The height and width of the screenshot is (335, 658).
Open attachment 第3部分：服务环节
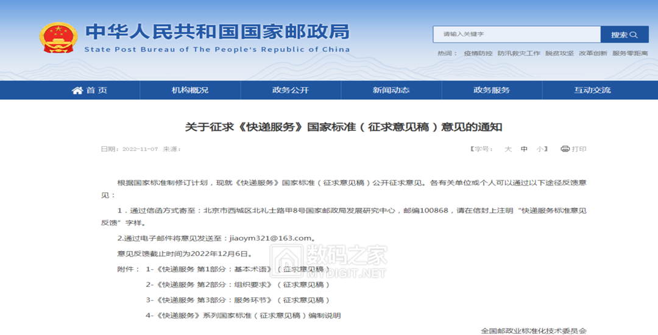pyautogui.click(x=238, y=300)
